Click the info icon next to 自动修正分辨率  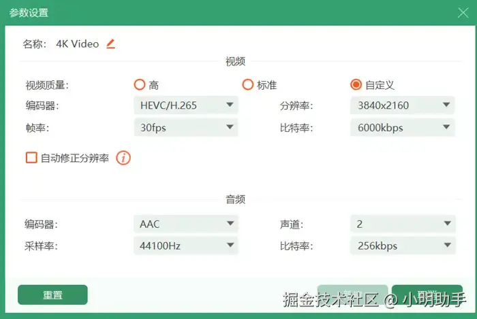123,158
